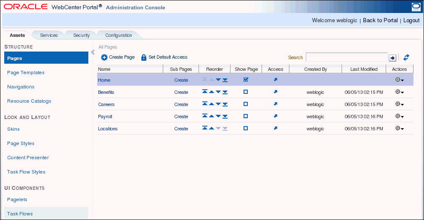424x220 pixels.
Task: Move Payroll page down one position
Action: pyautogui.click(x=218, y=116)
